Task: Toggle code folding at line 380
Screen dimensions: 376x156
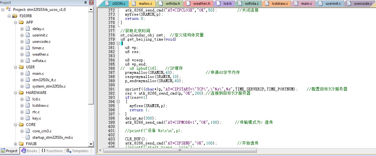Action: coord(118,43)
